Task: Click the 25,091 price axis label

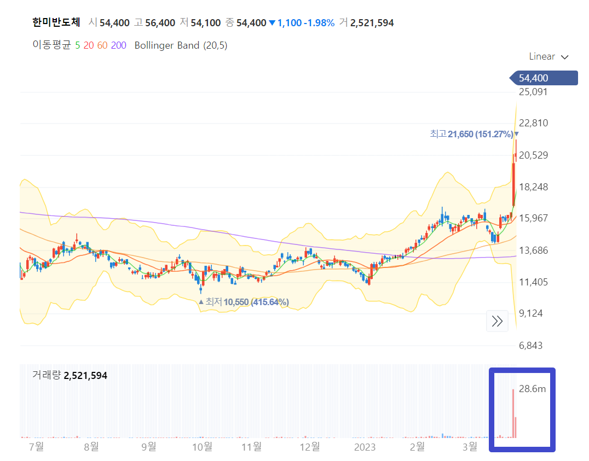Action: pos(533,92)
